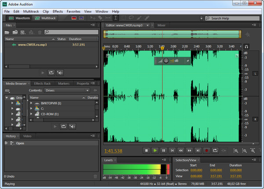Image resolution: width=264 pixels, height=189 pixels.
Task: Toggle the left channel L button
Action: [x=256, y=73]
